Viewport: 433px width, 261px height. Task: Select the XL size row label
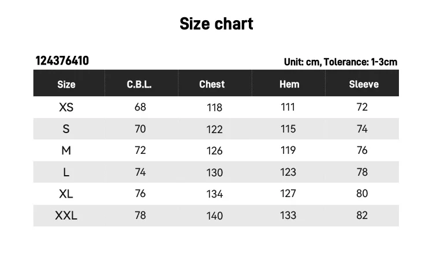[66, 194]
